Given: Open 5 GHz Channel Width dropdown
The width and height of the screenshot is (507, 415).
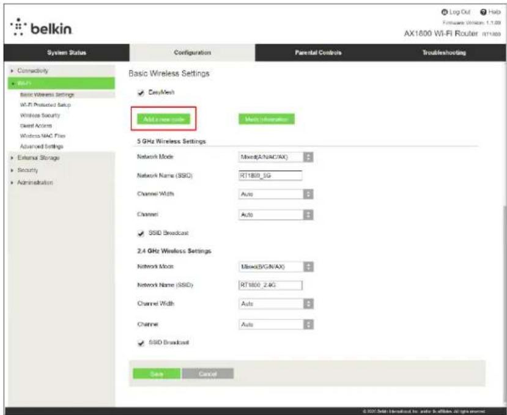Looking at the screenshot, I should 276,194.
